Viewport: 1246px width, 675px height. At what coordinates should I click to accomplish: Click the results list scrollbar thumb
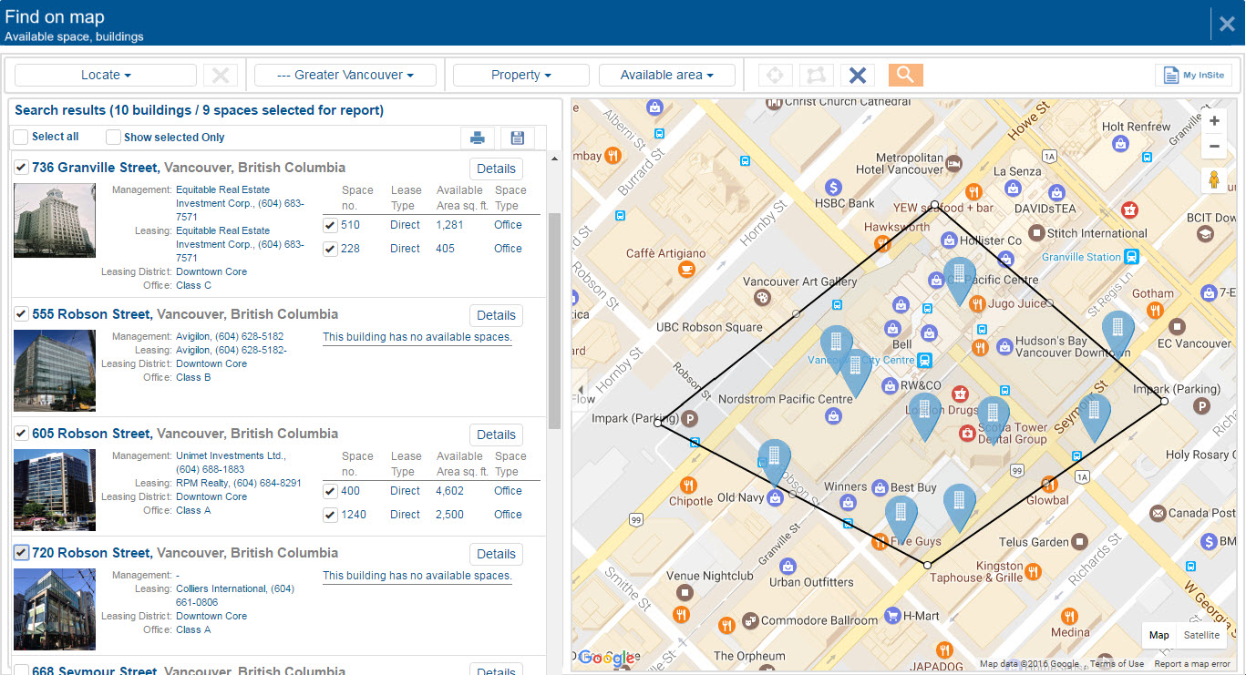pos(554,321)
